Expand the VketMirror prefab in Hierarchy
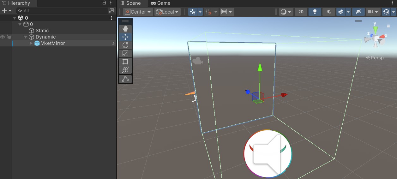This screenshot has height=179, width=397. 31,43
